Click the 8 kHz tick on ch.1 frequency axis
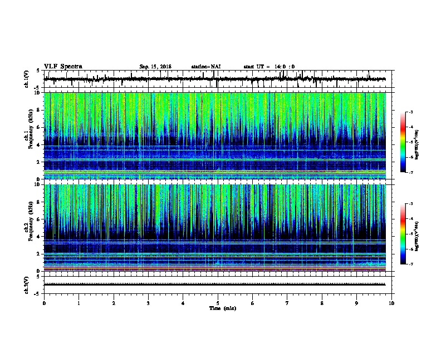Image resolution: width=441 pixels, height=340 pixels. (38, 110)
